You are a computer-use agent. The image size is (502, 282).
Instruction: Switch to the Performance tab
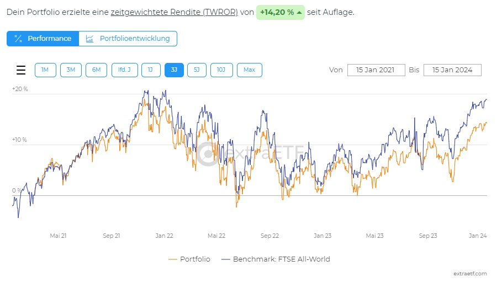tap(43, 39)
